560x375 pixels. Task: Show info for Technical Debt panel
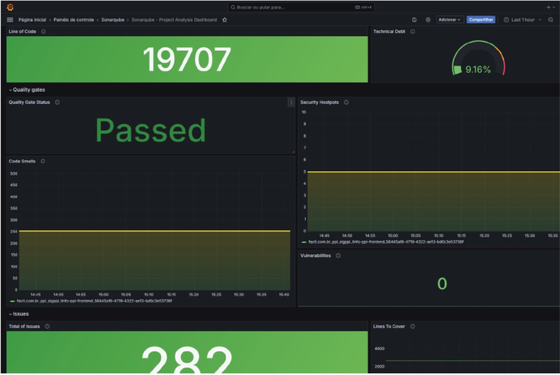(412, 32)
